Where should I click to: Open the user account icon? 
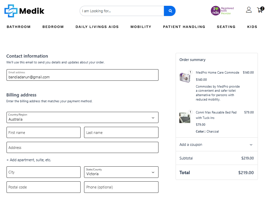[x=249, y=10]
